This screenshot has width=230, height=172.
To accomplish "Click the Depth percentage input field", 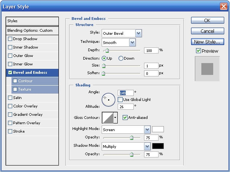I will [x=151, y=50].
